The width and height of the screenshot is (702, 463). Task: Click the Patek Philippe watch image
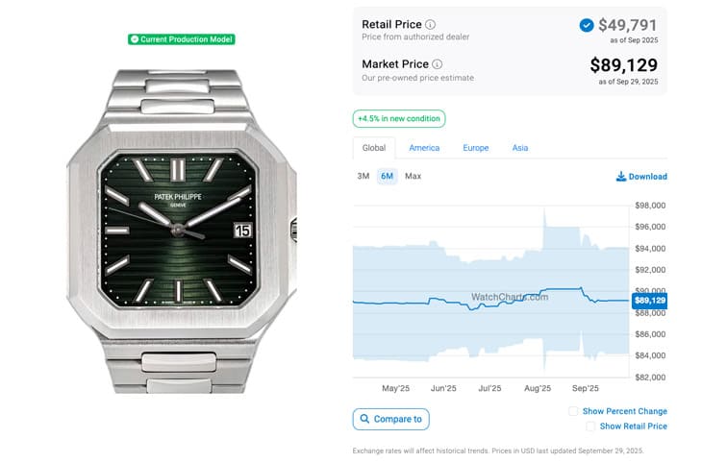pyautogui.click(x=181, y=229)
